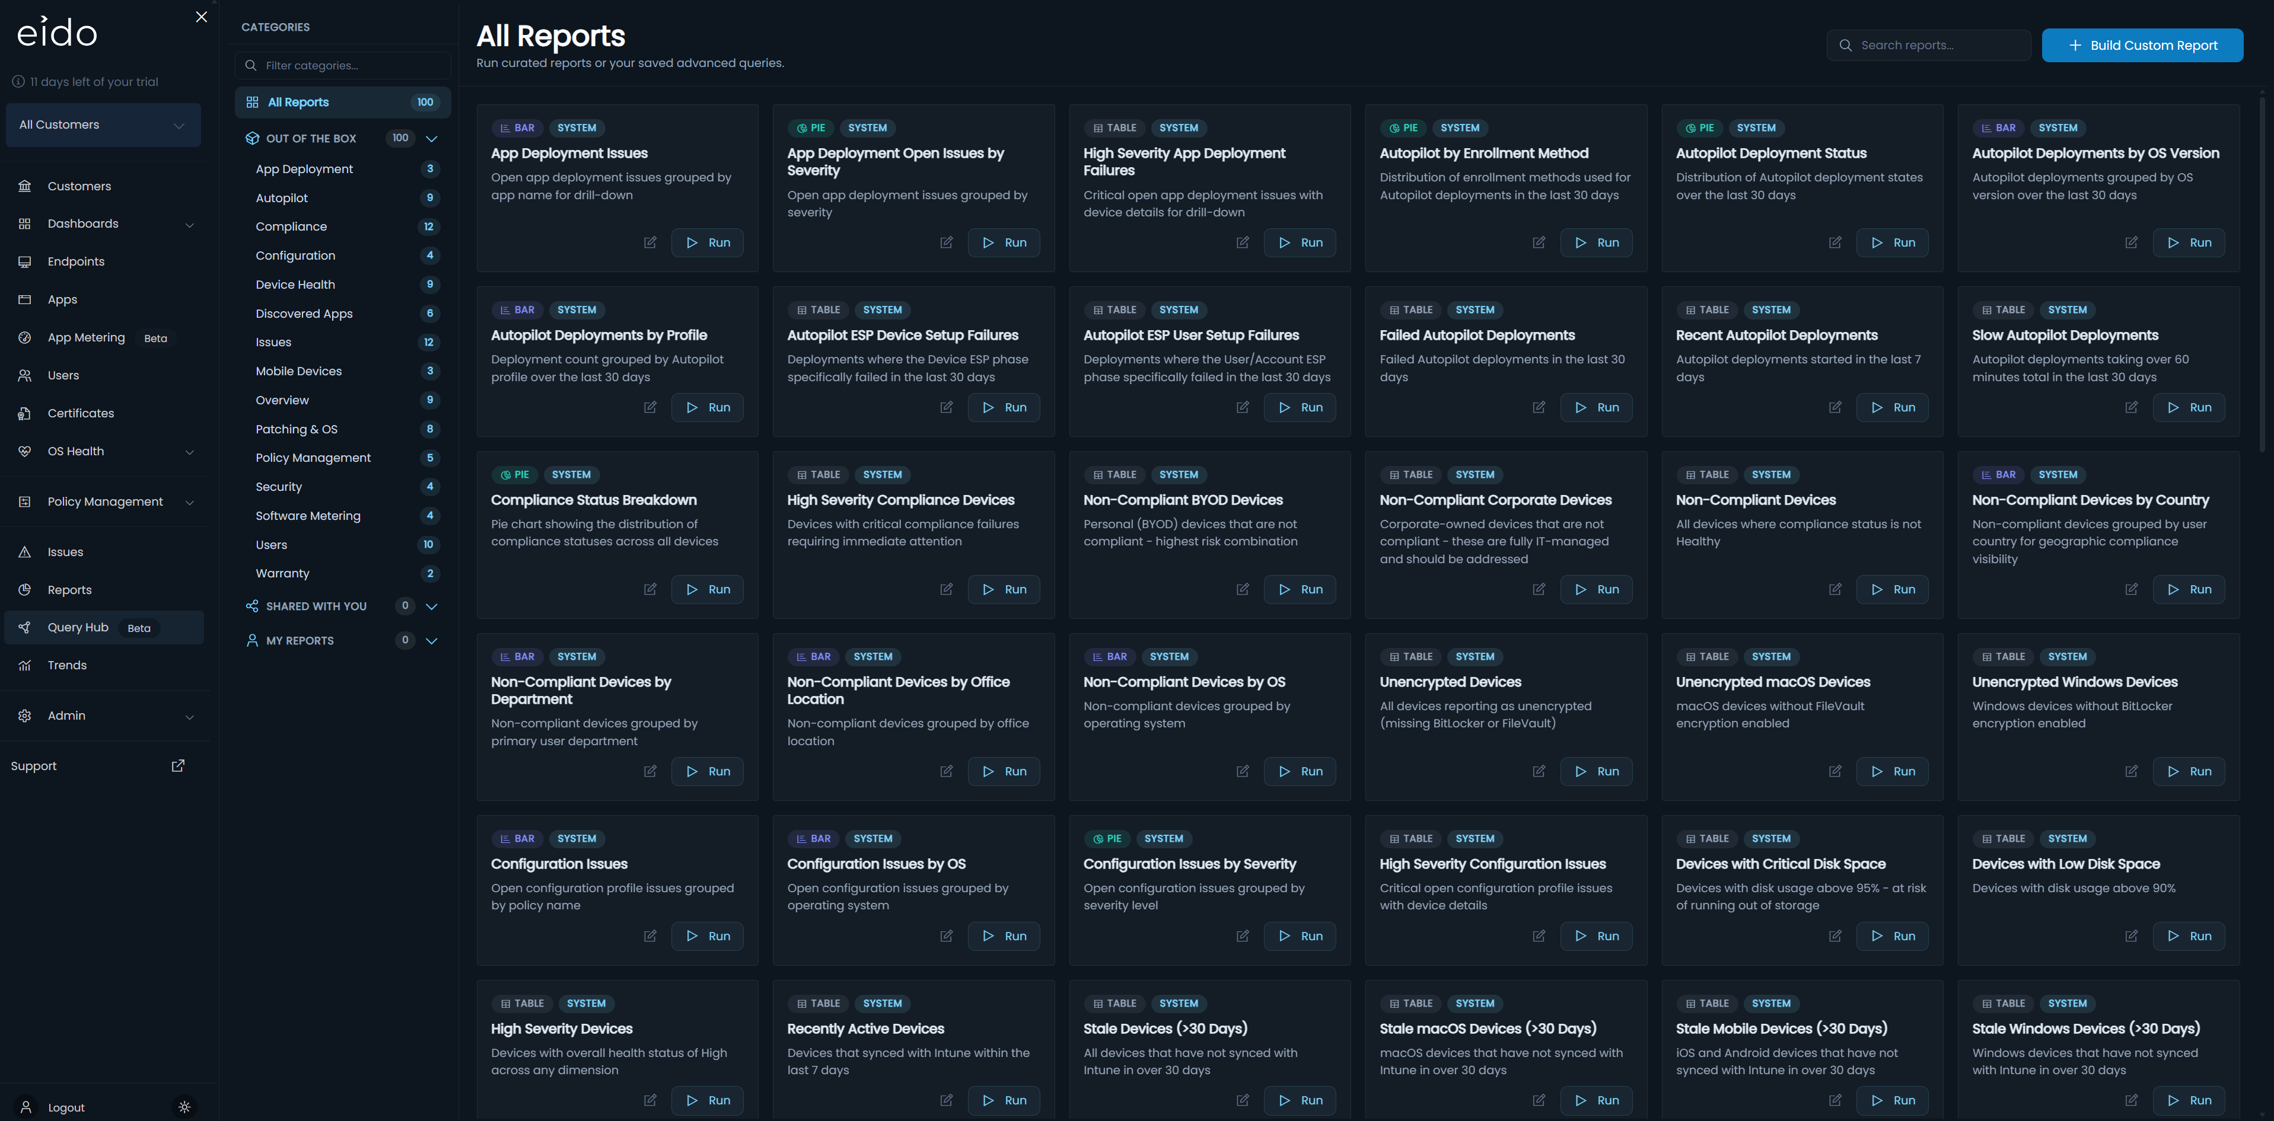This screenshot has height=1121, width=2274.
Task: Click the Trends chart icon
Action: pos(25,666)
